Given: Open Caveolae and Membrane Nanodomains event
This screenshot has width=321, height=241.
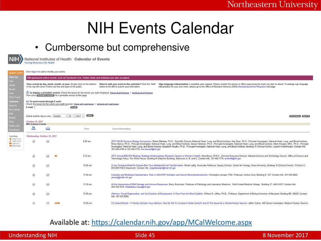Looking at the screenshot, I should [x=160, y=175].
